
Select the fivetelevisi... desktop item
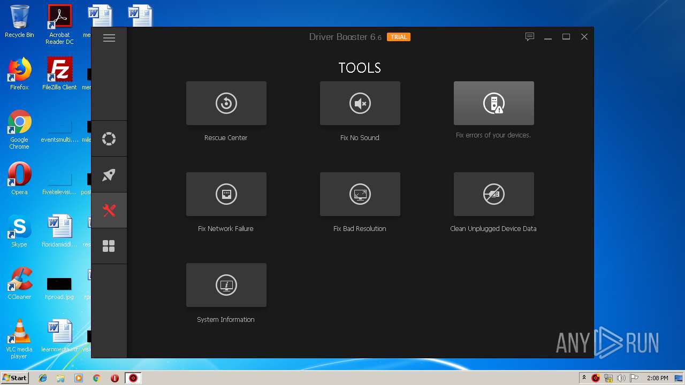59,183
